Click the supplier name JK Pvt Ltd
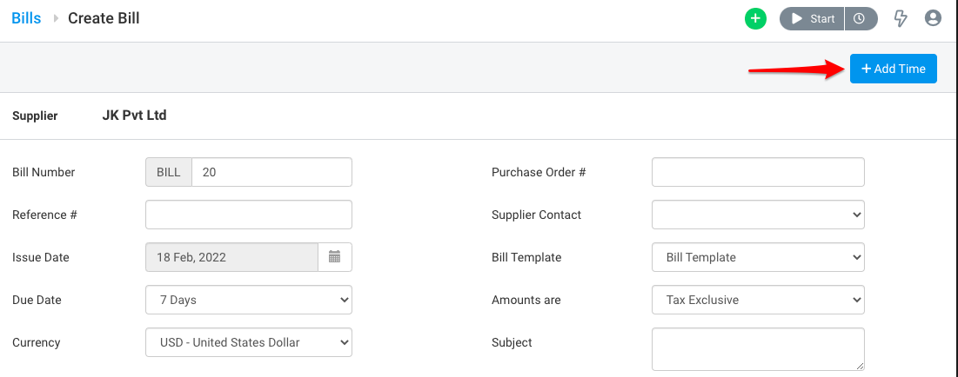958x377 pixels. 134,115
